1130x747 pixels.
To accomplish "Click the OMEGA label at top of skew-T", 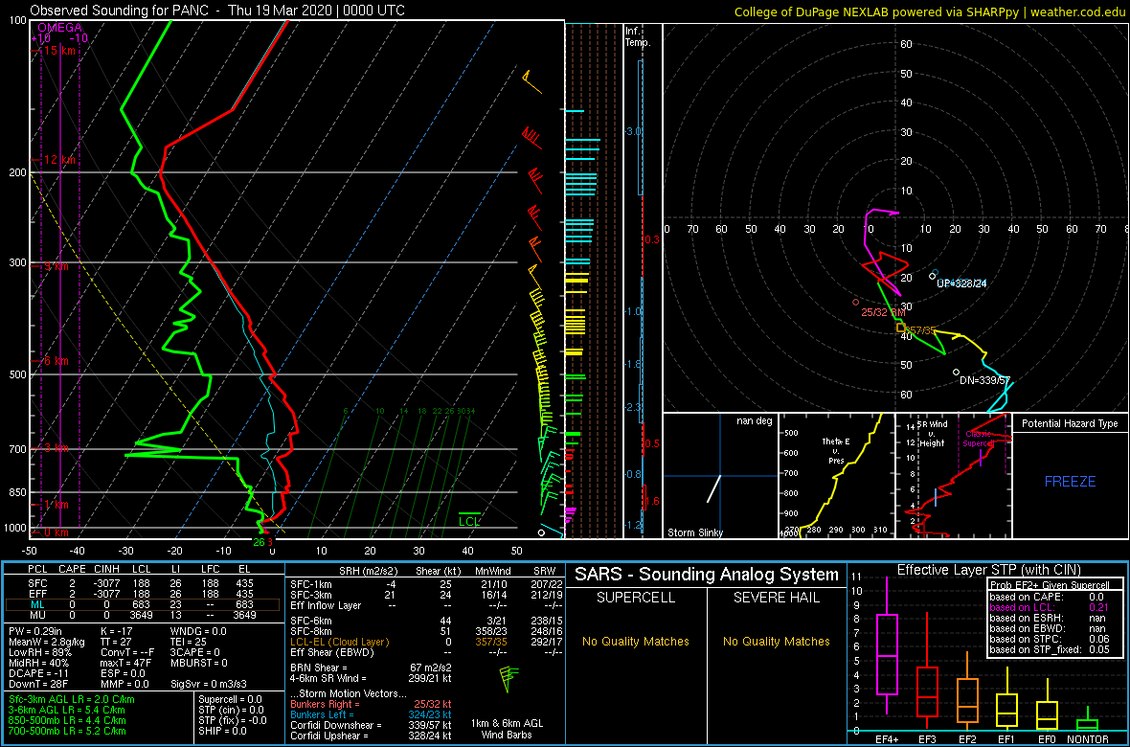I will (x=60, y=28).
